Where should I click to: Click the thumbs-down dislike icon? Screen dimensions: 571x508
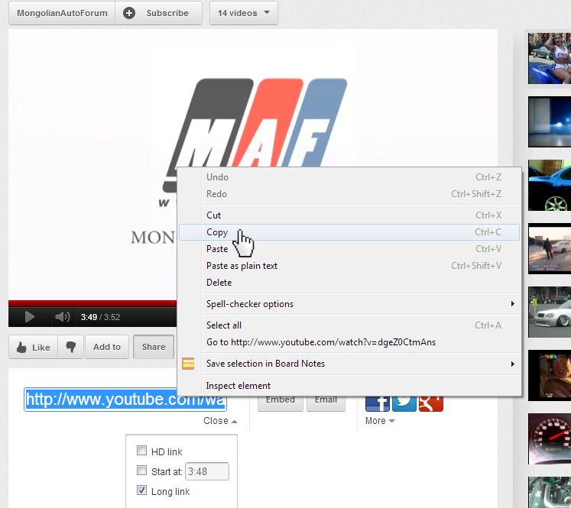(71, 347)
